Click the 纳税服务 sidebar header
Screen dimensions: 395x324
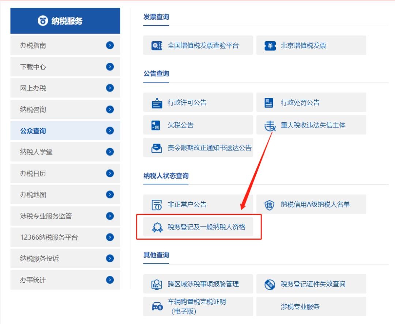click(x=65, y=21)
